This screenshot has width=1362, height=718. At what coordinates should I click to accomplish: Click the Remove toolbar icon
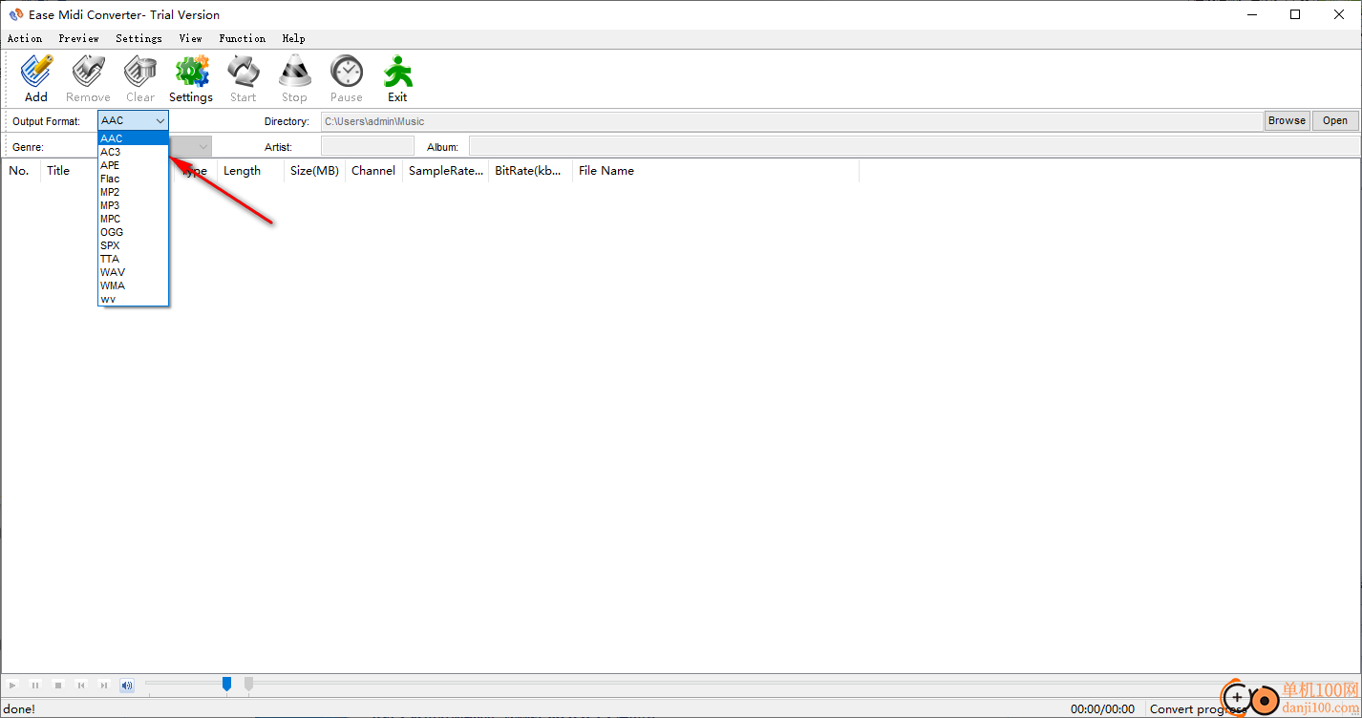click(88, 78)
